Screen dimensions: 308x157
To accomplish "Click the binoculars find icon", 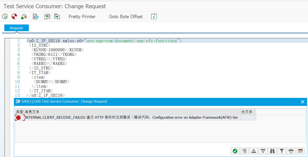I will coord(272,151).
